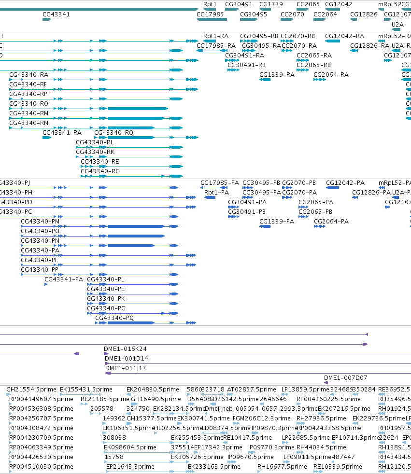
Task: Open the CG43340-RK transcript label
Action: click(95, 152)
